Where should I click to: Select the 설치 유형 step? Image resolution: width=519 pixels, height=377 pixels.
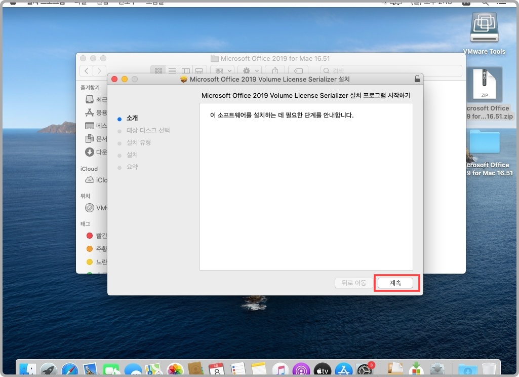click(139, 142)
